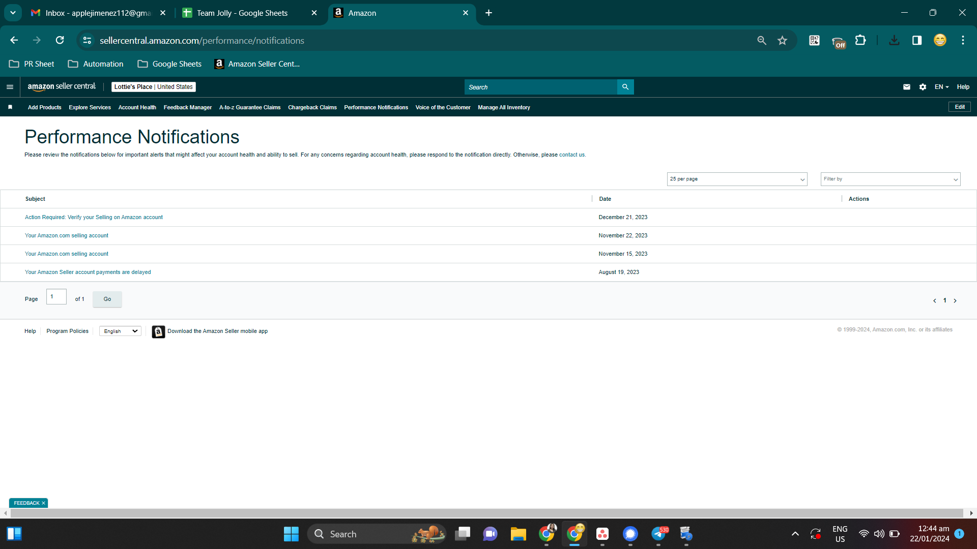Open the 25 per page dropdown
Viewport: 977px width, 549px height.
click(737, 179)
